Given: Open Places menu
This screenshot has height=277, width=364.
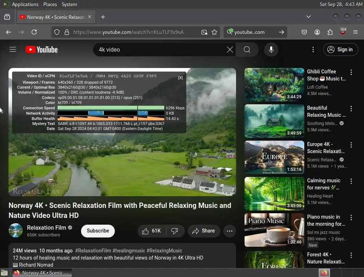Looking at the screenshot, I should click(50, 4).
